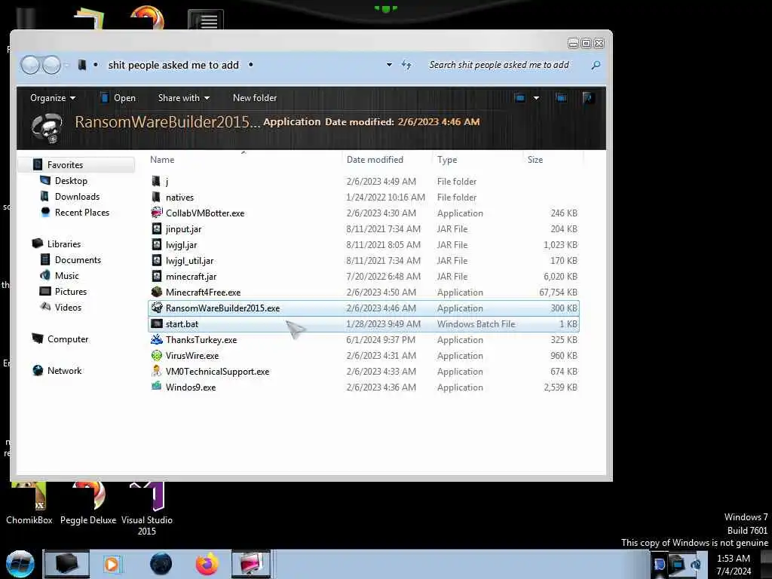Click the flag icon in system tray
The image size is (772, 579).
(659, 564)
